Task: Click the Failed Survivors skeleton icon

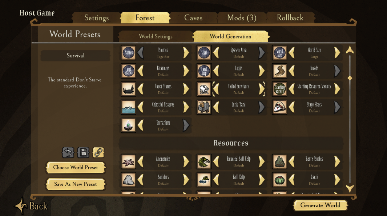Action: (204, 89)
